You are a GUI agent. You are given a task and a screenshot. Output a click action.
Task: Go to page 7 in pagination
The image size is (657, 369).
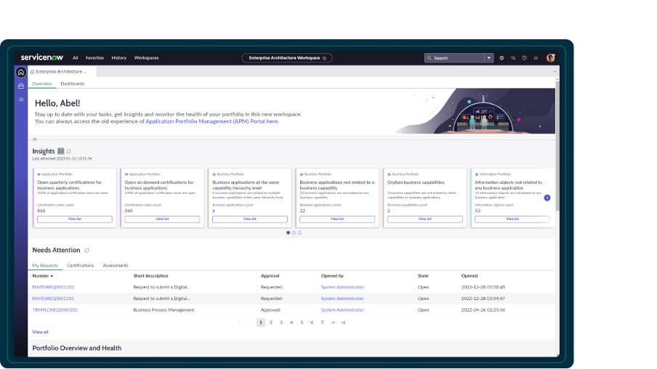tap(322, 323)
